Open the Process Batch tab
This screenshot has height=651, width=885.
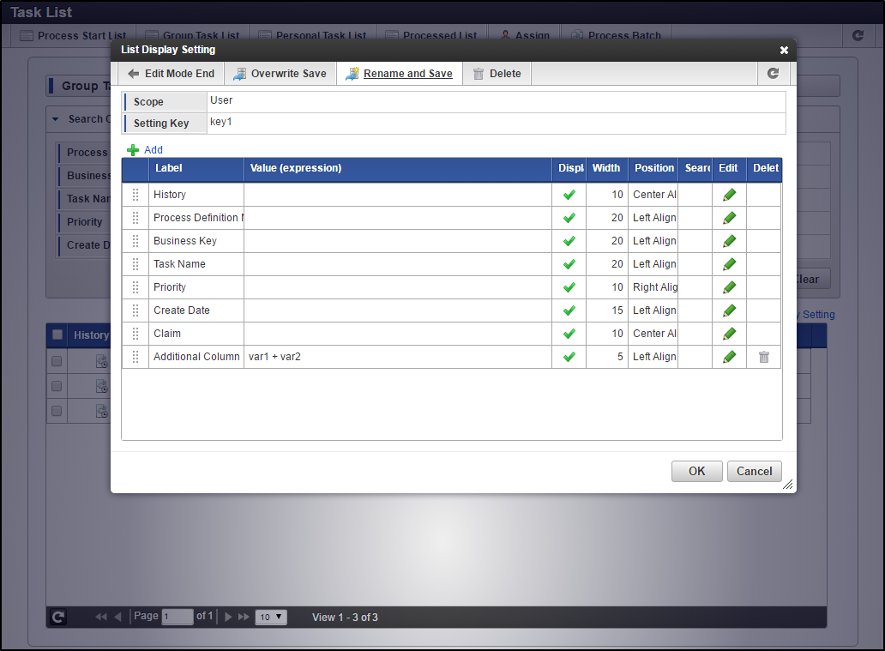click(616, 35)
